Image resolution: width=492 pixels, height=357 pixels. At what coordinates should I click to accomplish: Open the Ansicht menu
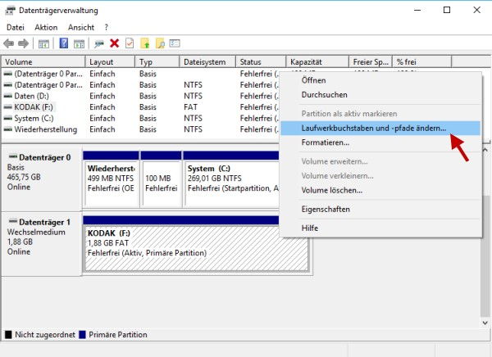click(81, 28)
